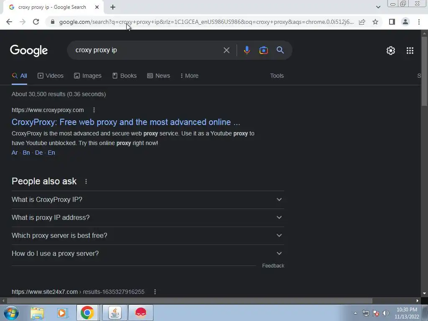Click in the Google search text field
Viewport: 428px width, 321px height.
click(148, 50)
